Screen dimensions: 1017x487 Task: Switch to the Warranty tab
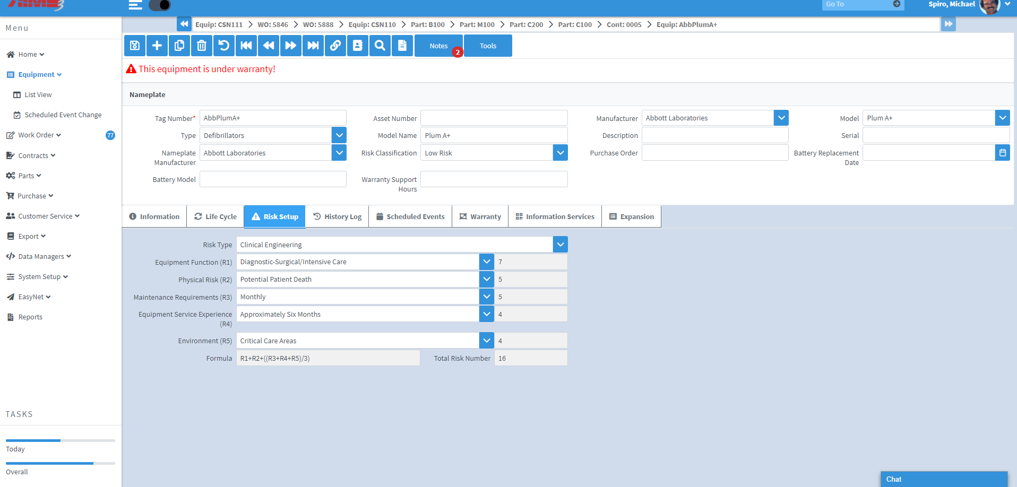click(x=480, y=216)
